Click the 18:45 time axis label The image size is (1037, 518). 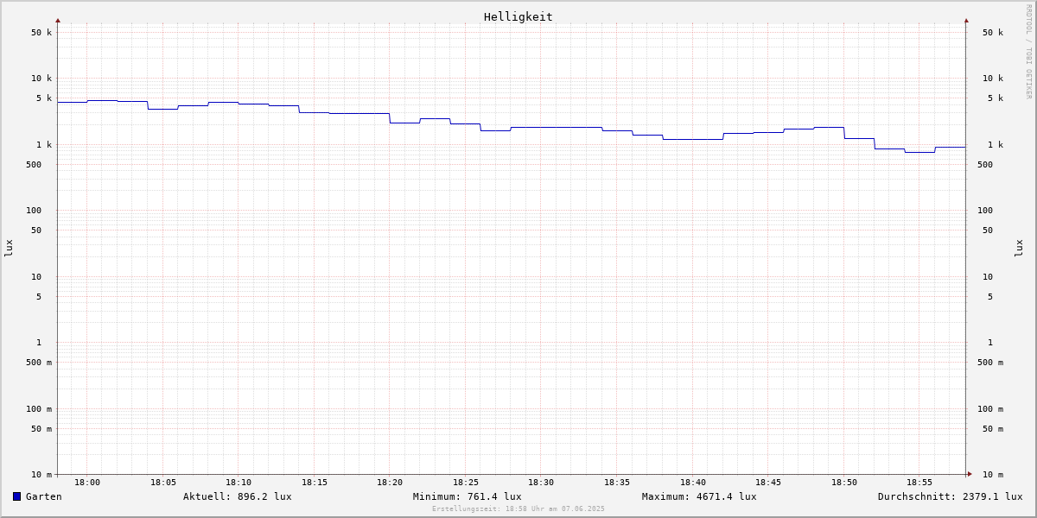(768, 483)
